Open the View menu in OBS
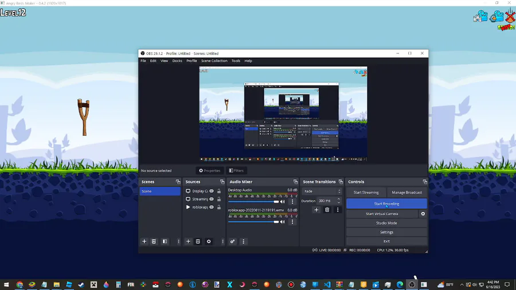Viewport: 516px width, 290px height. click(164, 61)
